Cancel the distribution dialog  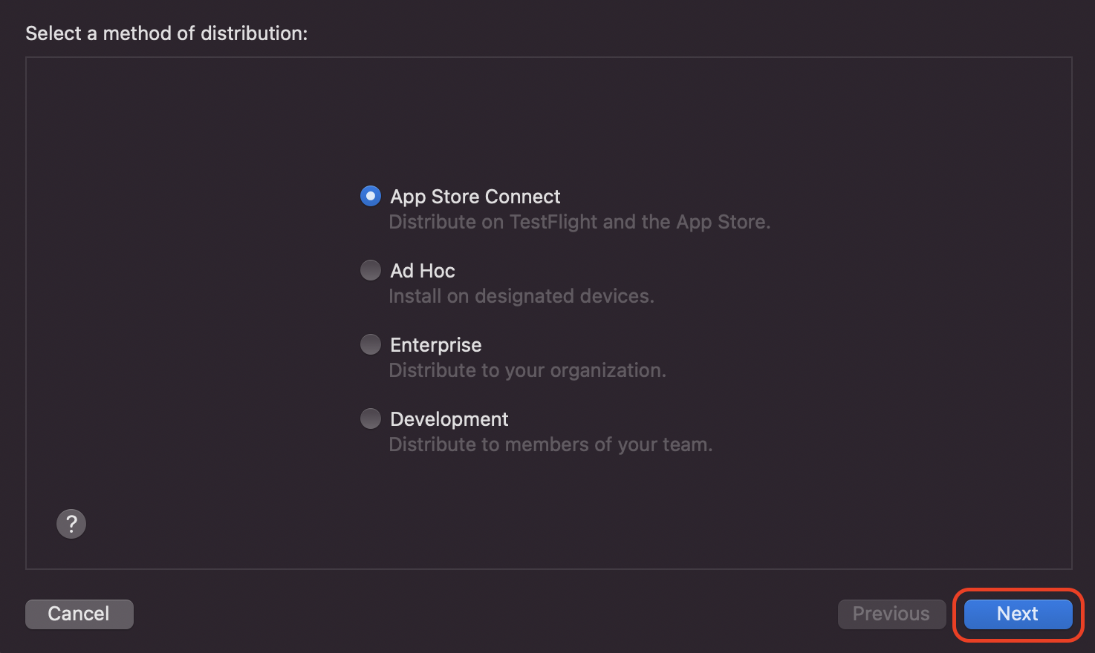pyautogui.click(x=79, y=614)
